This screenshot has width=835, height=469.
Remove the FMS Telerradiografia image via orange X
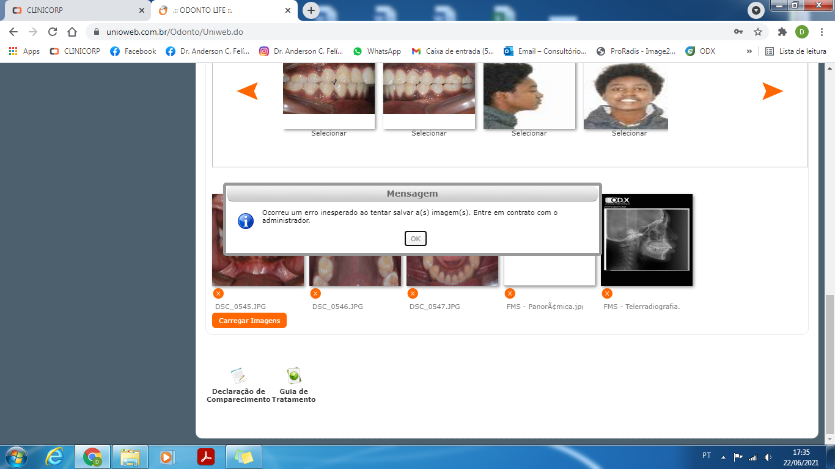tap(607, 294)
